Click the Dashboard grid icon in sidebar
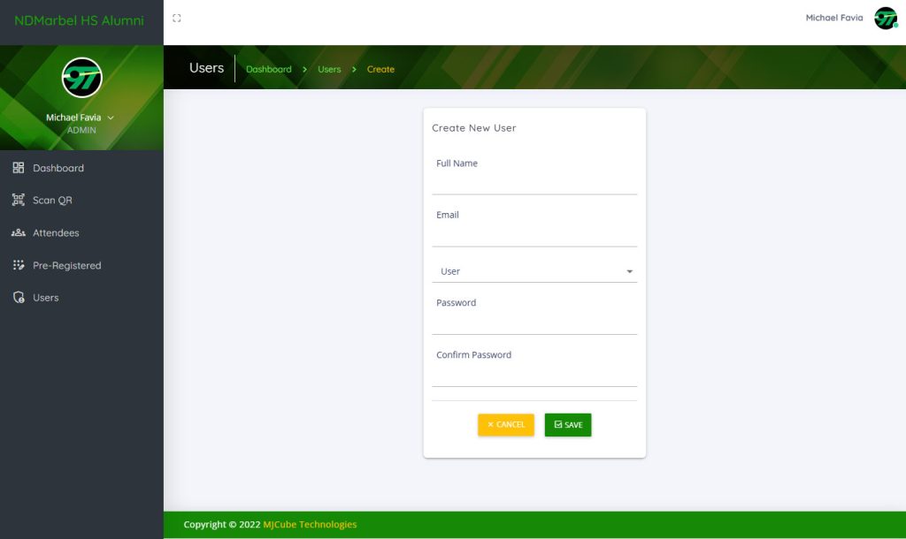 [x=18, y=168]
